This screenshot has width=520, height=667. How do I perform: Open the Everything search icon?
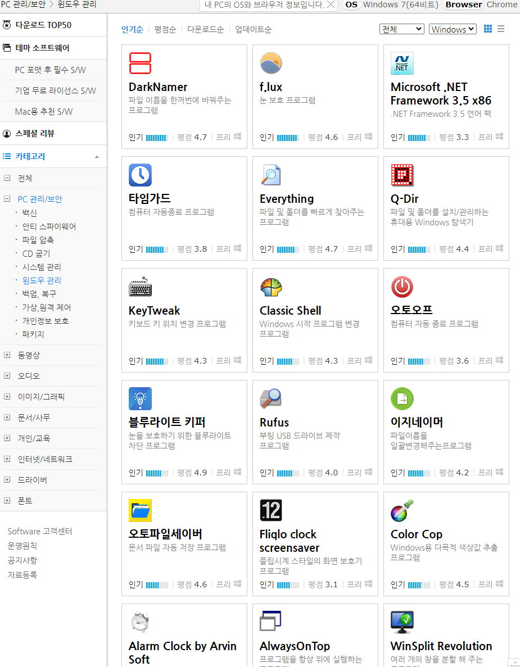(271, 175)
